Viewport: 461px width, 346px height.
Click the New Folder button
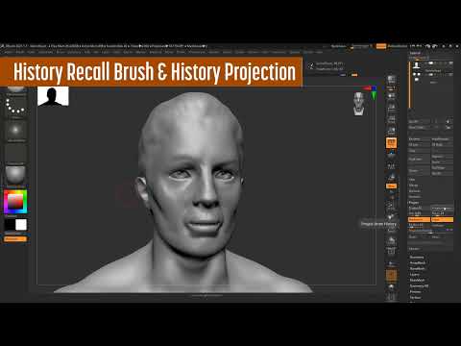point(419,127)
